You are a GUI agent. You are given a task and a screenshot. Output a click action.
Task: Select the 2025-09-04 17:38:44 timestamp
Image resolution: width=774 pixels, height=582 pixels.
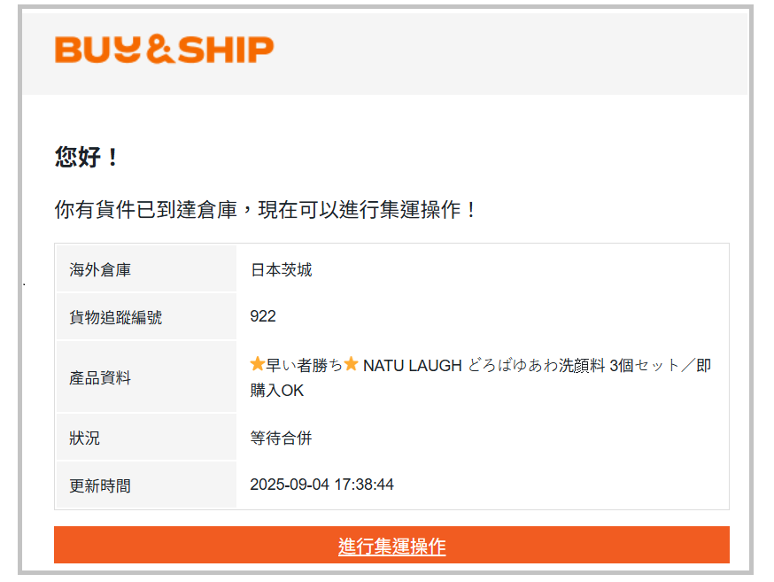point(321,485)
